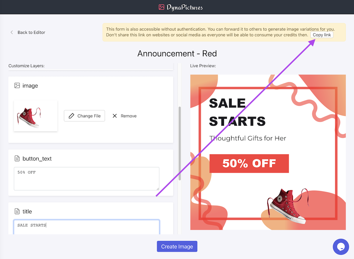Click the 'title' layer name

[27, 211]
